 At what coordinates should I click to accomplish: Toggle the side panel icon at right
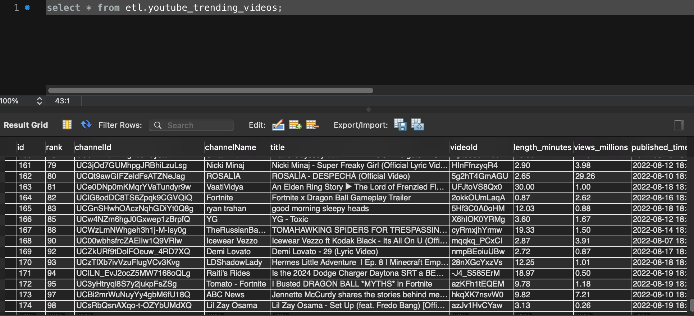679,125
